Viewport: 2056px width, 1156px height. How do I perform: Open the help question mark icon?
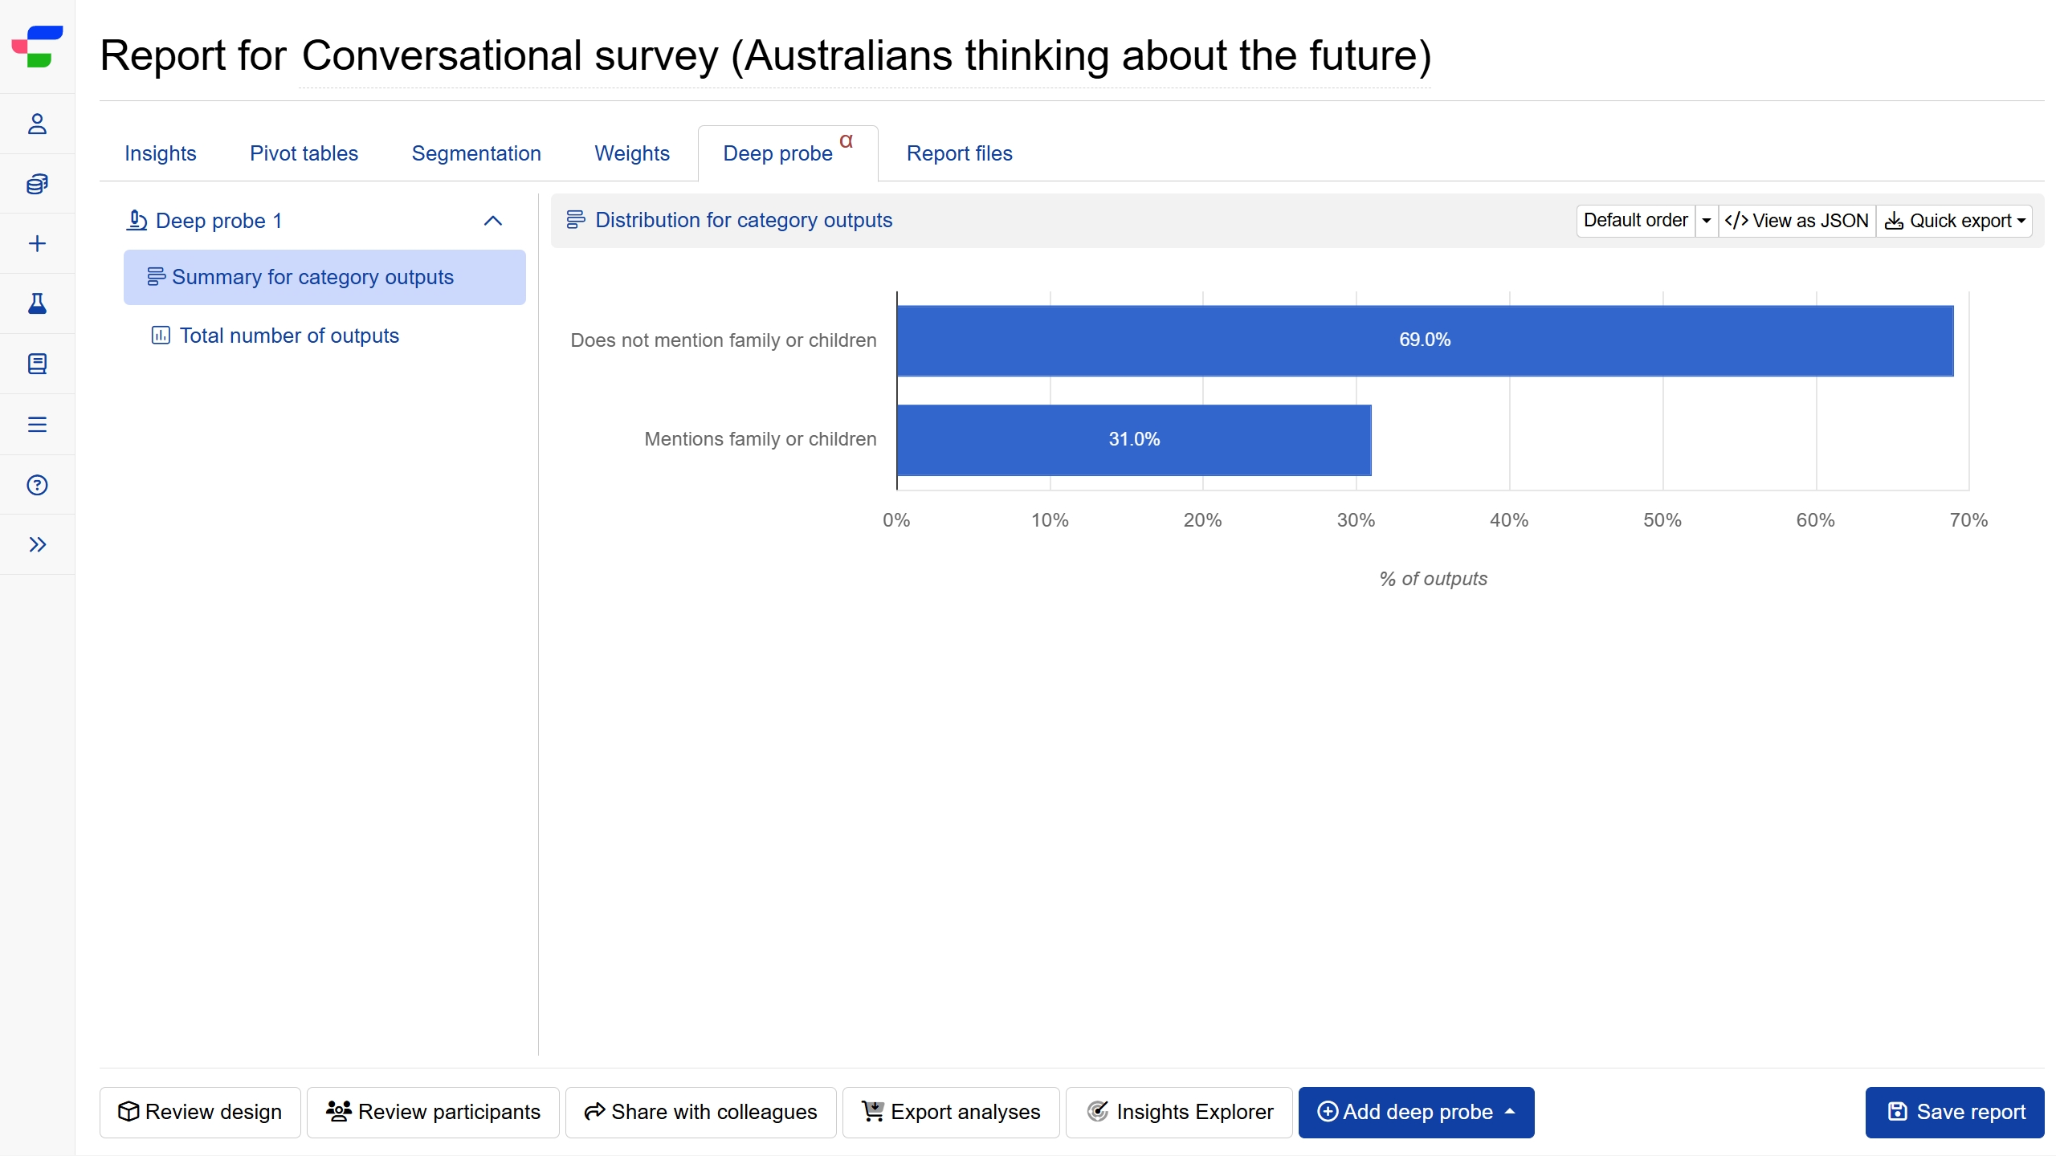[x=37, y=485]
